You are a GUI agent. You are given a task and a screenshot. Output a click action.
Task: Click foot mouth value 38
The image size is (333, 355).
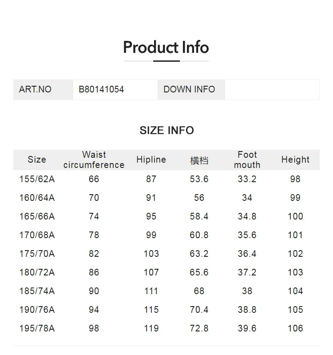point(247,291)
